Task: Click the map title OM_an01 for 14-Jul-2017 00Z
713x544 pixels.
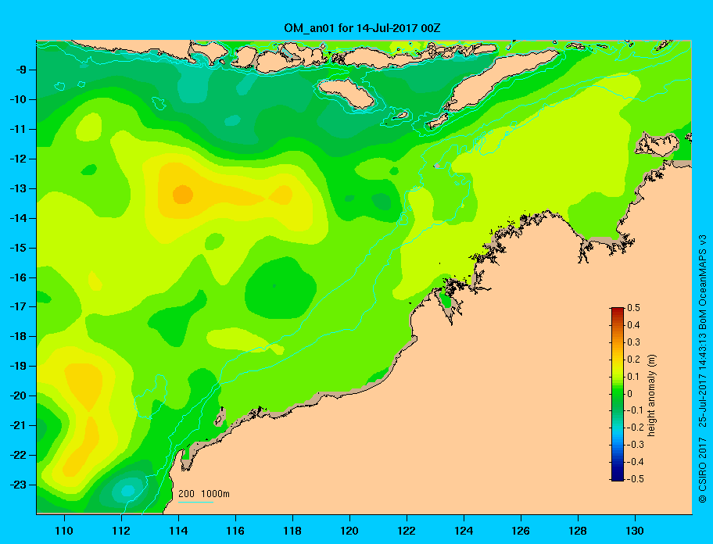Action: [x=362, y=28]
